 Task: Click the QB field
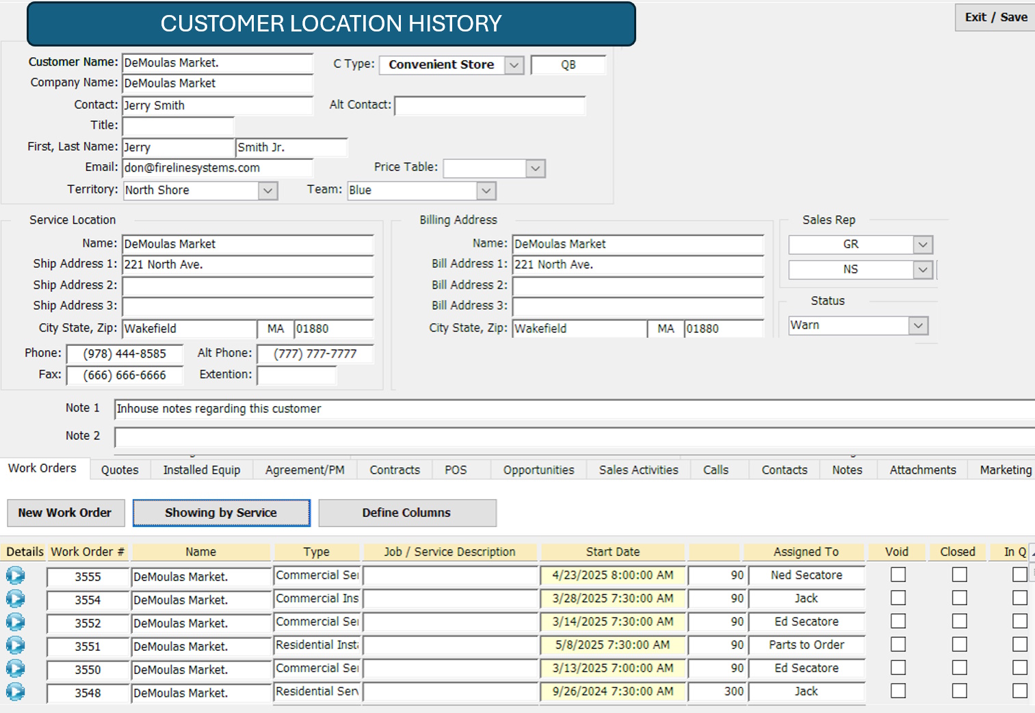568,65
